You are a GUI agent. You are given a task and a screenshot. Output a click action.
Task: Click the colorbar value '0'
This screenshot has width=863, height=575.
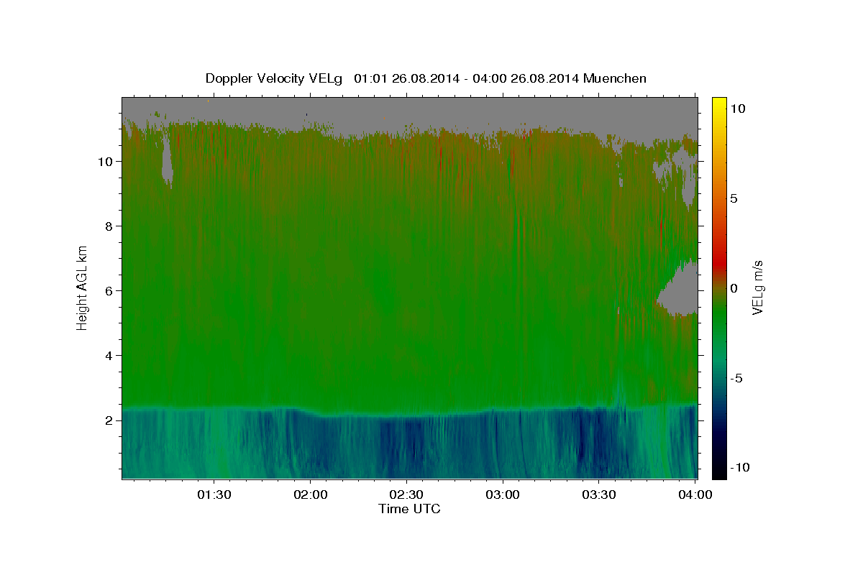[x=734, y=288]
